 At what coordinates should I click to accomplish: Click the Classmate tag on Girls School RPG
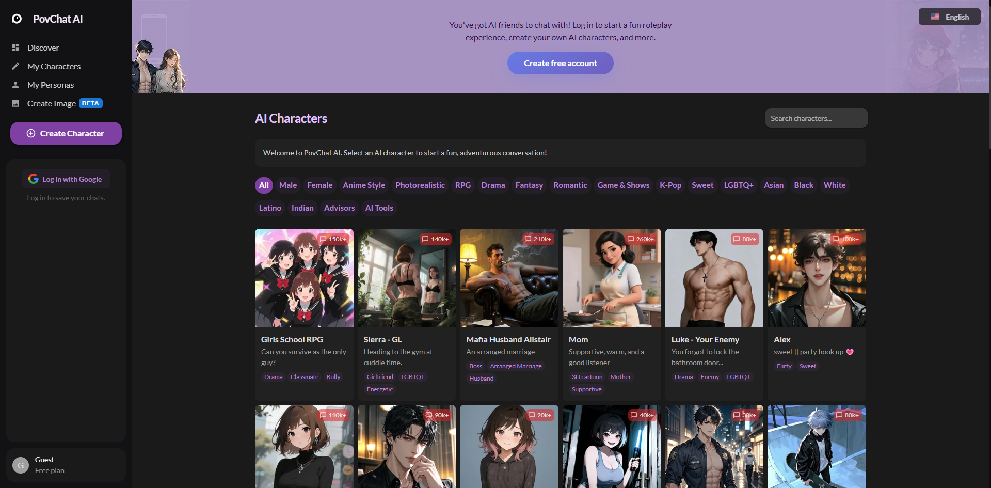304,377
